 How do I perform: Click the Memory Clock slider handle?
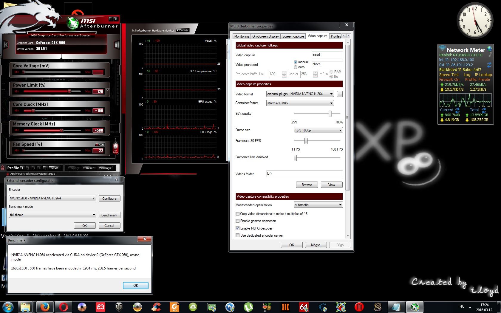tap(61, 130)
